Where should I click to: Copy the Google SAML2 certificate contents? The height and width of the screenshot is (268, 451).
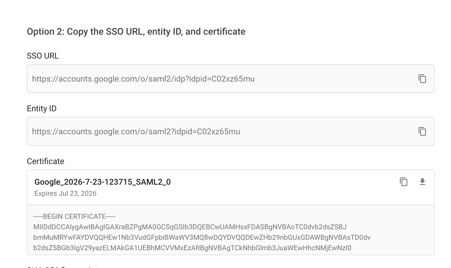[x=404, y=182]
